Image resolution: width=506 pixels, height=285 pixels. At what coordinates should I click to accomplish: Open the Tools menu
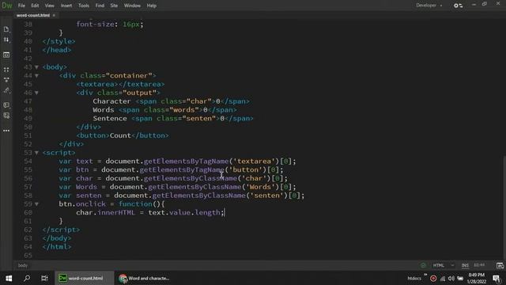pos(84,6)
